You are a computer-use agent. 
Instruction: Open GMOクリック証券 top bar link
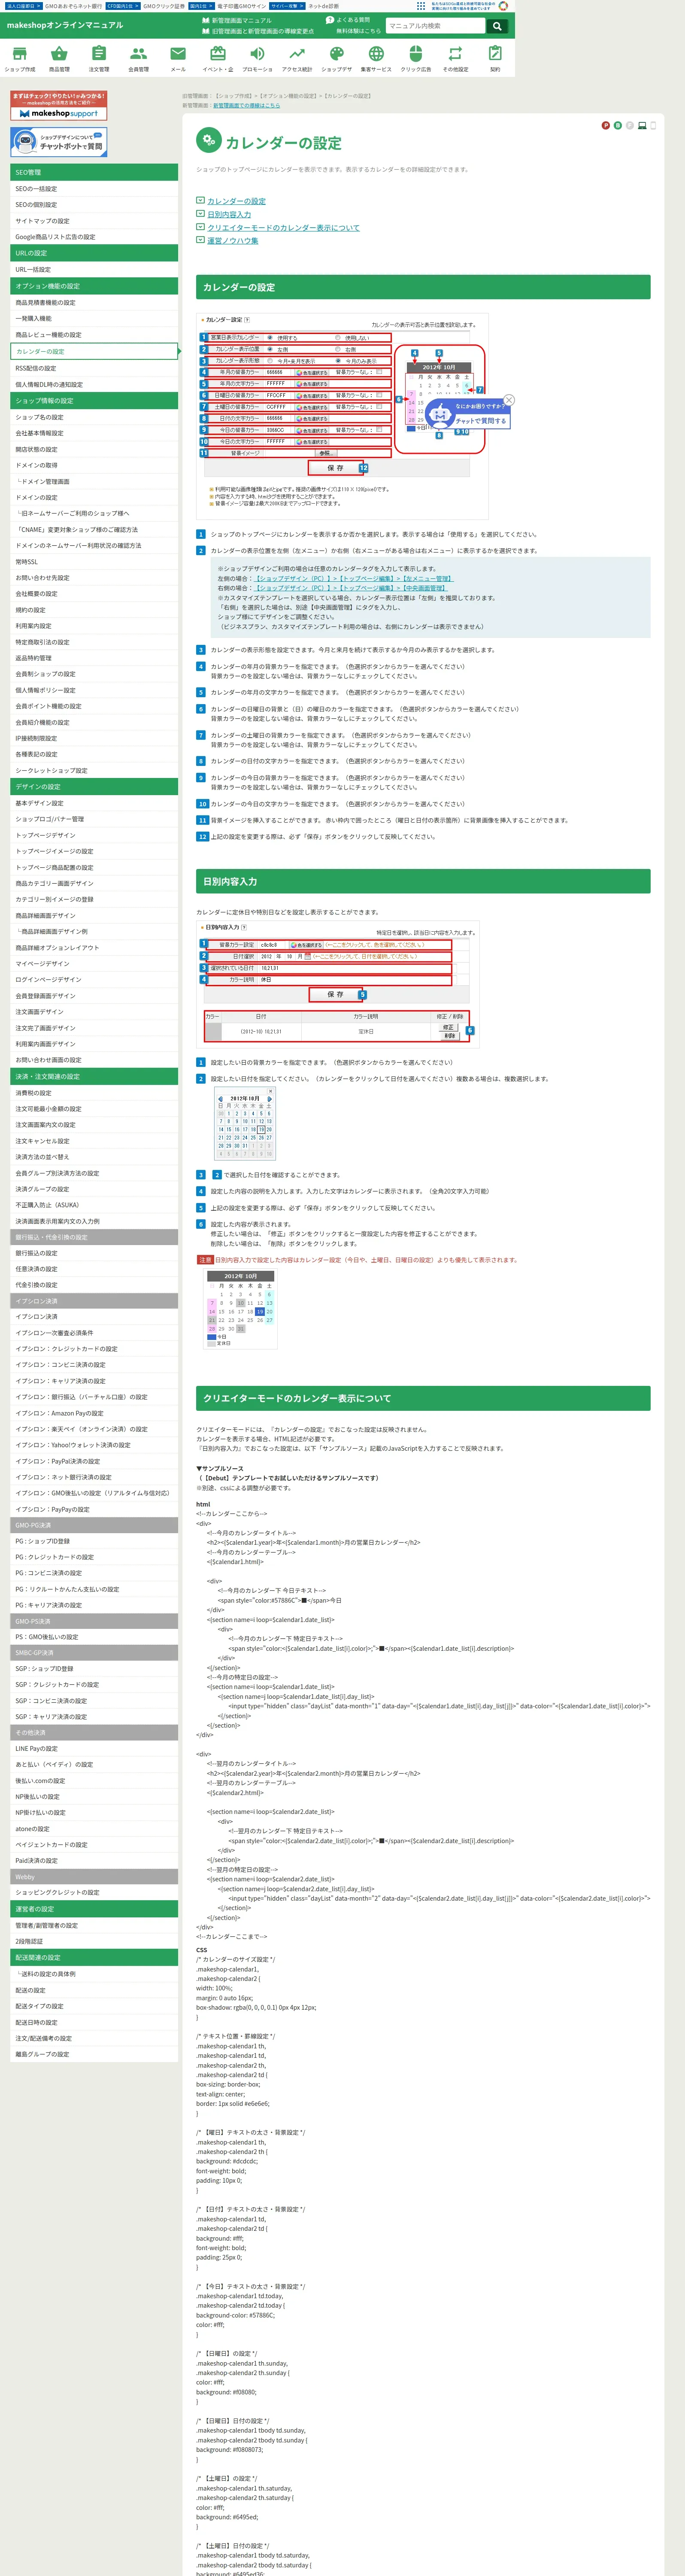(163, 6)
